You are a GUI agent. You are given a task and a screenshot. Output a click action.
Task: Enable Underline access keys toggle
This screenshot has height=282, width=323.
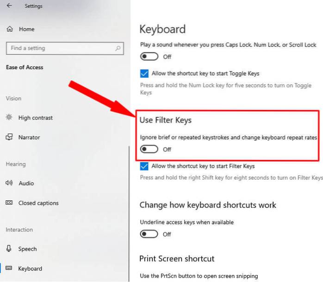[x=149, y=234]
